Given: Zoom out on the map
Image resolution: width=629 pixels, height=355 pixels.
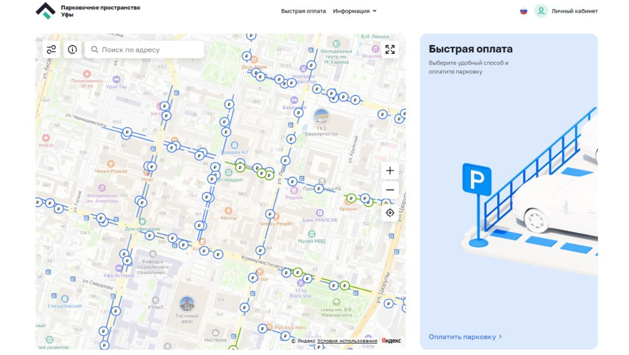Looking at the screenshot, I should [x=390, y=190].
